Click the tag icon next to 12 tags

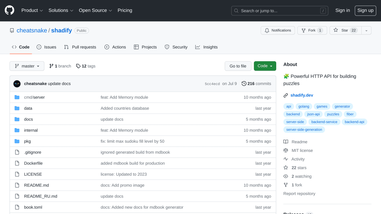point(78,66)
